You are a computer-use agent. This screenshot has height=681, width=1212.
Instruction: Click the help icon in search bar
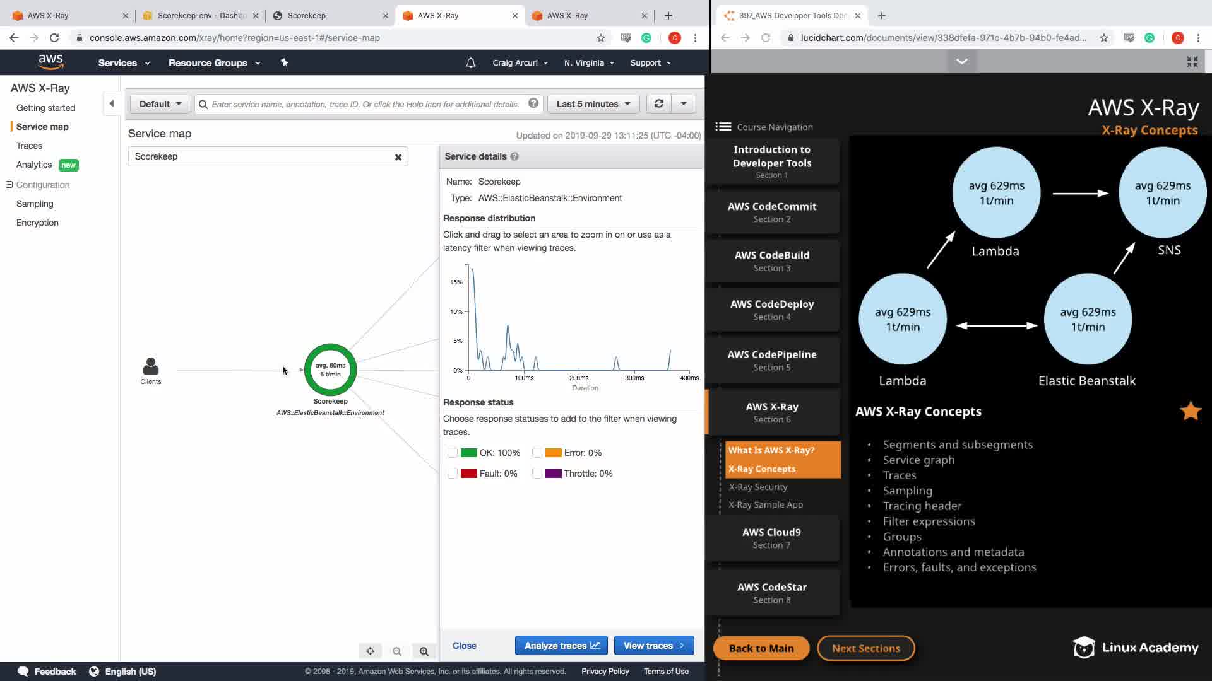(533, 103)
